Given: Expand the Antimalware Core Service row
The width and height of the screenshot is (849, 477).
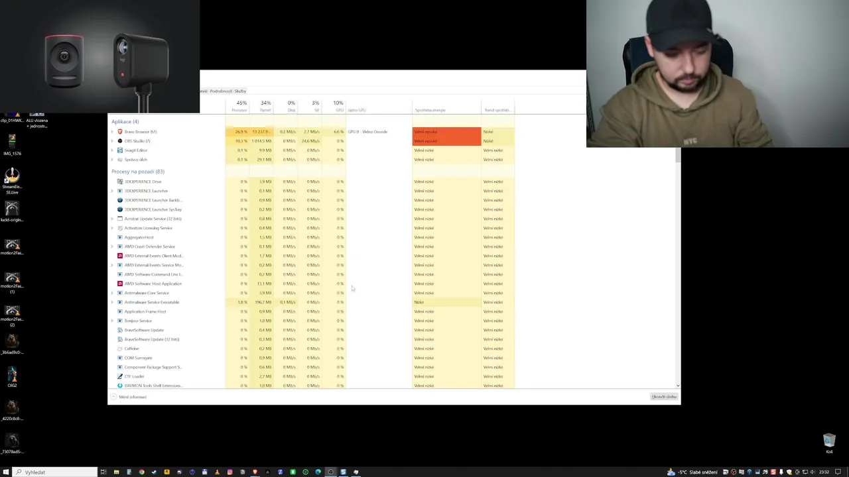Looking at the screenshot, I should tap(112, 293).
